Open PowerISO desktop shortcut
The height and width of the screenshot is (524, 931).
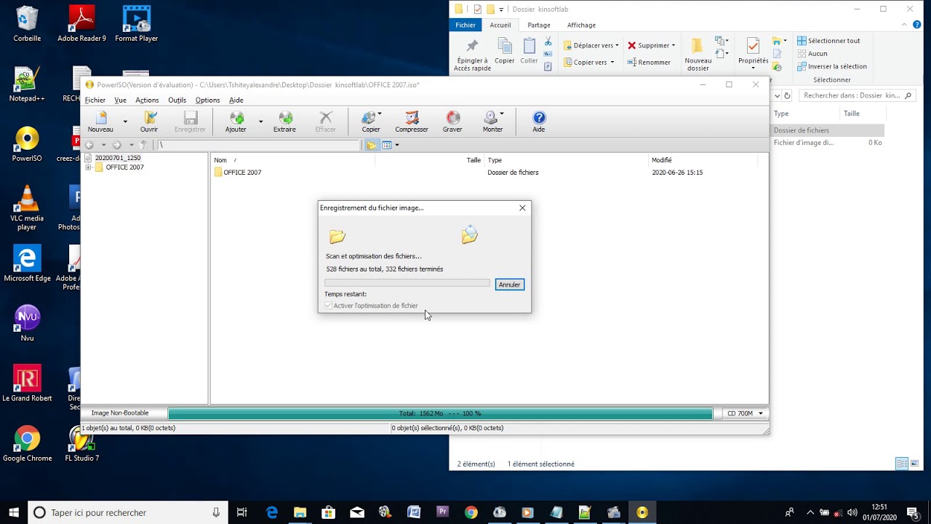tap(27, 145)
